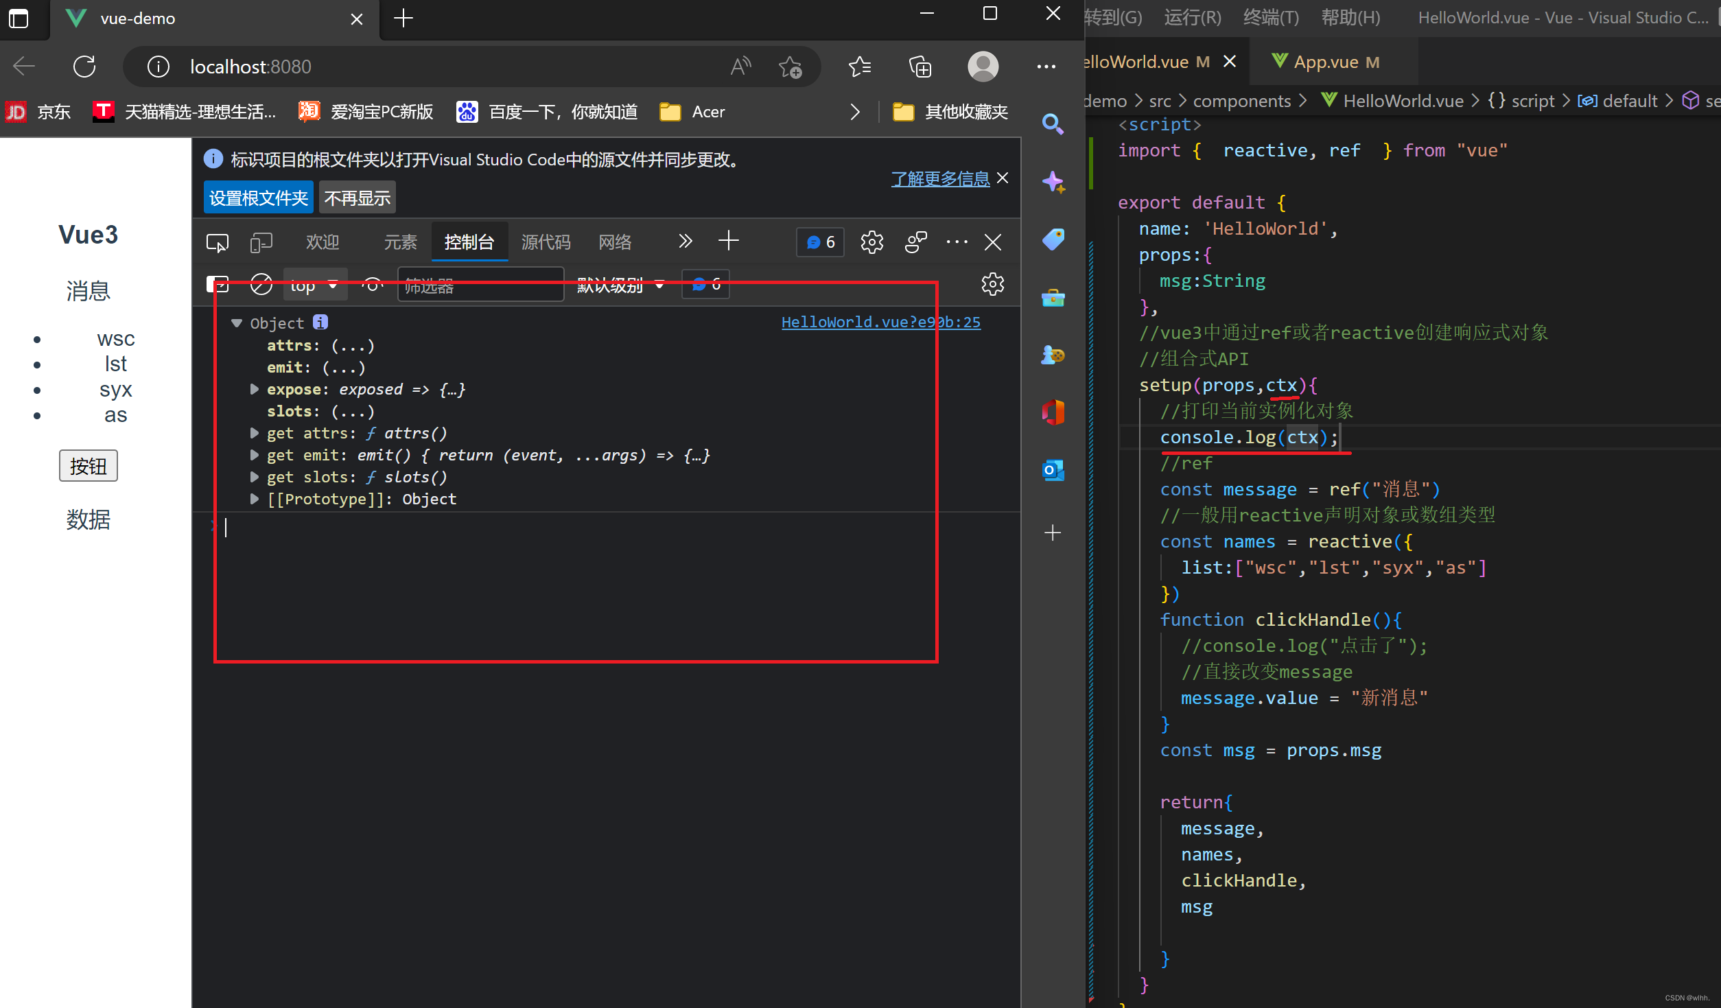The image size is (1721, 1008).
Task: Toggle console sidebar panel icon
Action: point(217,284)
